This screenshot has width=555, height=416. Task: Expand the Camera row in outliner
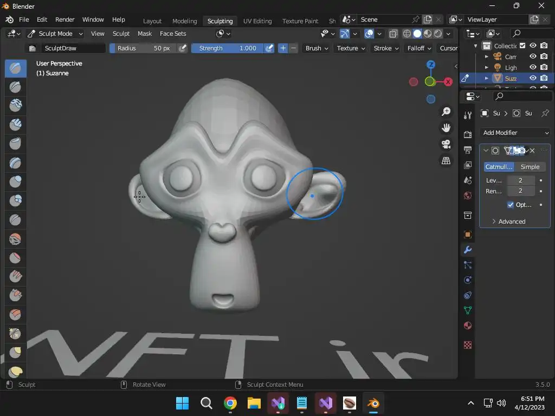click(x=486, y=56)
